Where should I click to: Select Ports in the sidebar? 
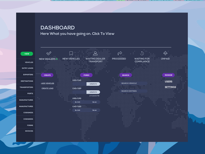(x=30, y=94)
